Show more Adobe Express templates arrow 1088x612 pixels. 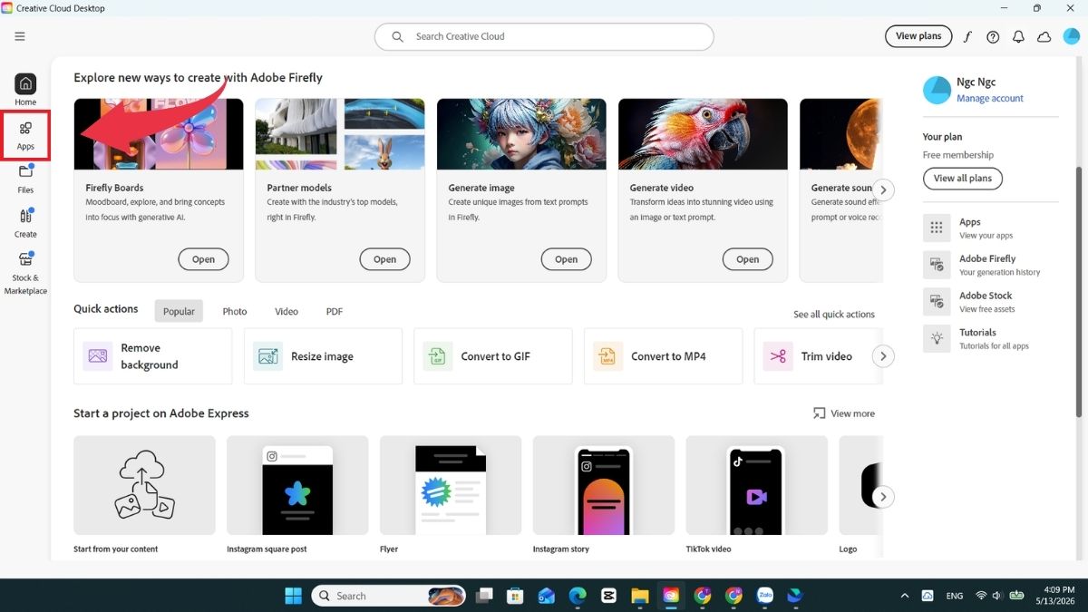pyautogui.click(x=883, y=497)
